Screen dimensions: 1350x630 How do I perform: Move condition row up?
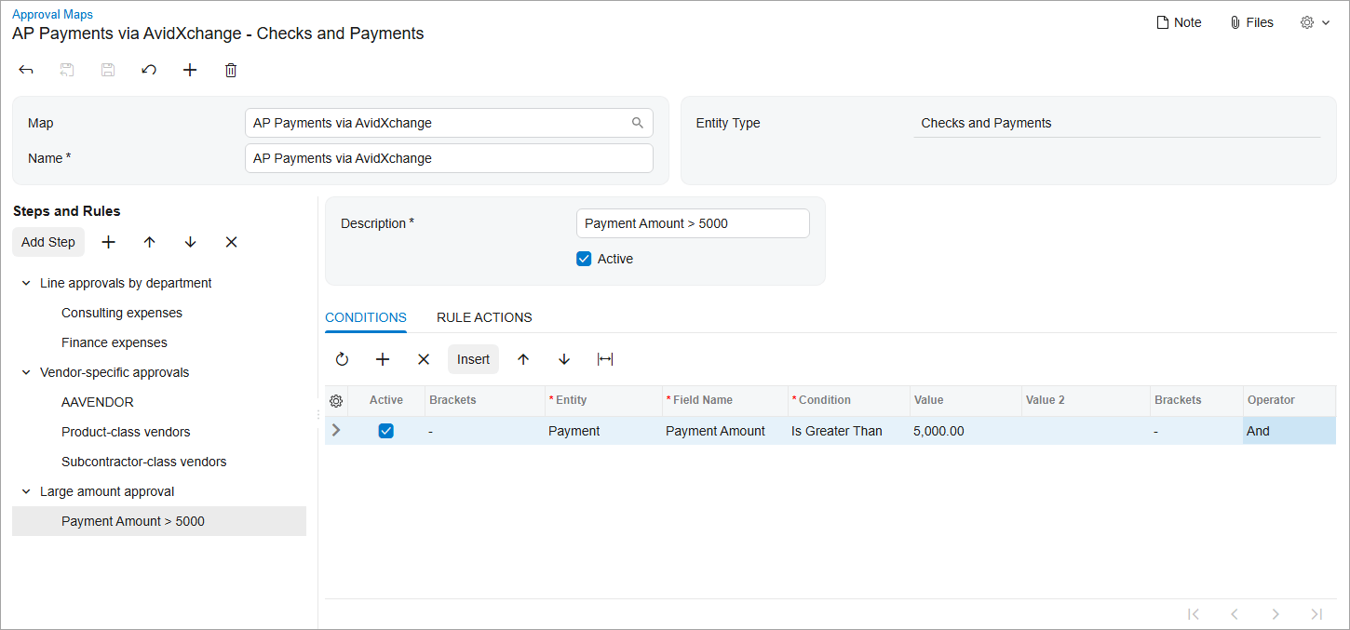click(523, 359)
